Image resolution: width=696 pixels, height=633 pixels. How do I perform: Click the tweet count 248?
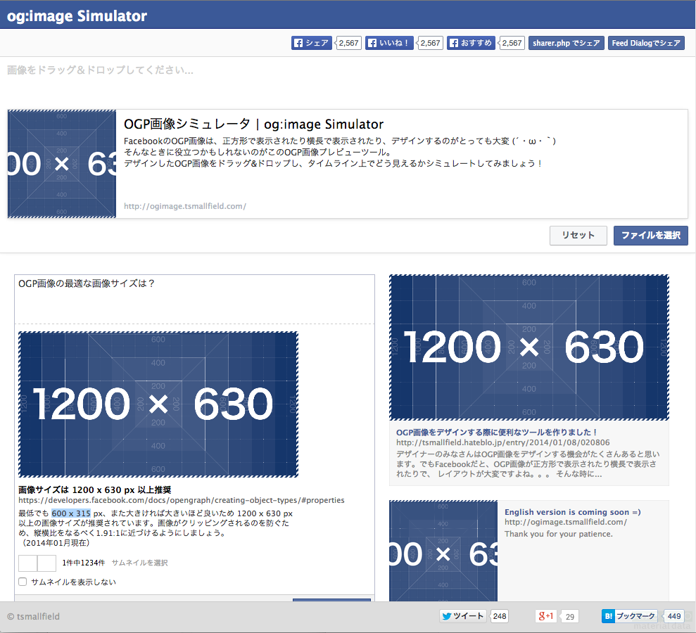tap(500, 616)
